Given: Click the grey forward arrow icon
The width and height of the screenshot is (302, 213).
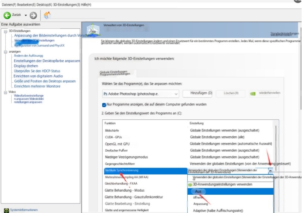Looking at the screenshot, I should [33, 15].
